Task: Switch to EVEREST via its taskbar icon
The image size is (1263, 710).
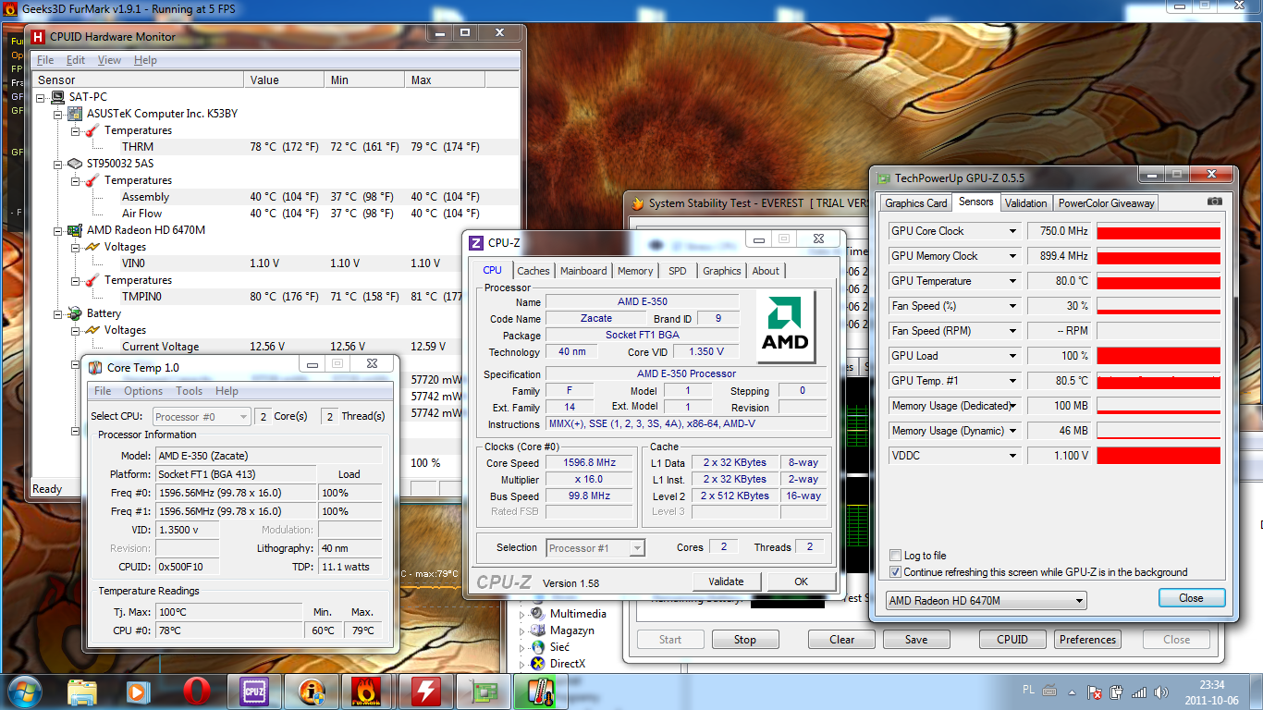Action: pyautogui.click(x=311, y=692)
